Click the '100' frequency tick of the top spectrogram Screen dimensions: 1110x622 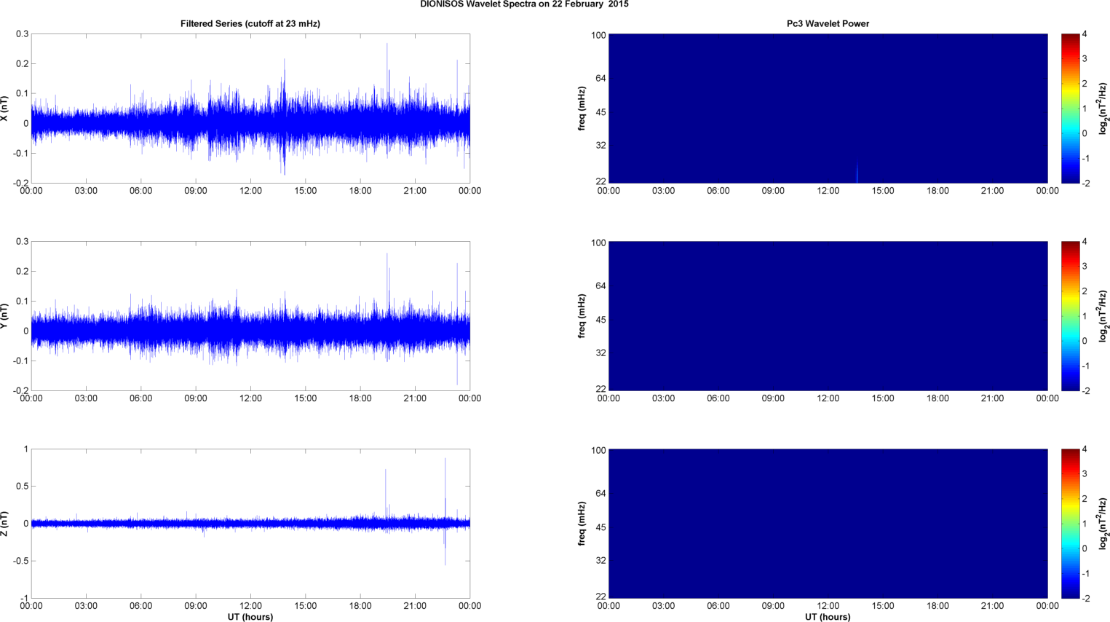tap(598, 35)
